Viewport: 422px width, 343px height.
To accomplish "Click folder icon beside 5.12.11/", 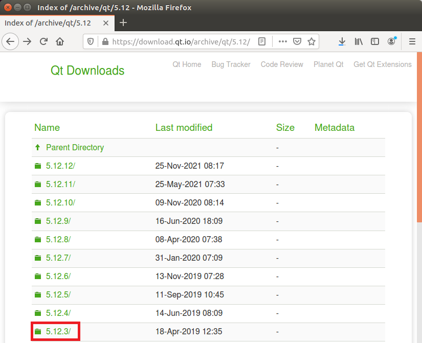I will (38, 184).
